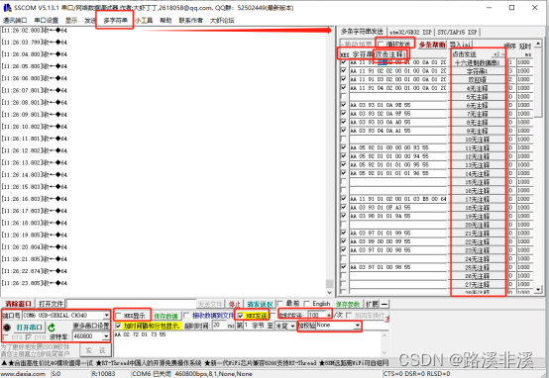The image size is (549, 378).
Task: Click the 4无注释 send button
Action: 478,88
